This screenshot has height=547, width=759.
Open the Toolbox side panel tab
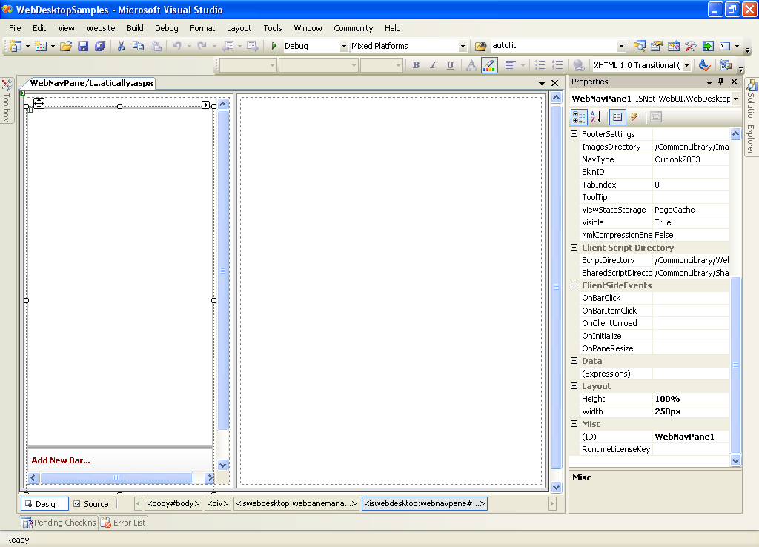7,100
